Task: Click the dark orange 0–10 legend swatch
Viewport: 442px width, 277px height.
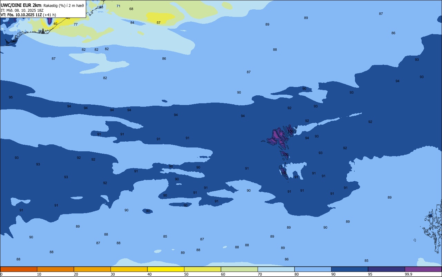Action: coord(19,269)
